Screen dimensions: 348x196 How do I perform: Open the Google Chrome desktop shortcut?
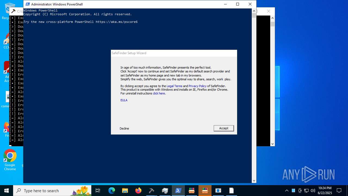coord(10,160)
